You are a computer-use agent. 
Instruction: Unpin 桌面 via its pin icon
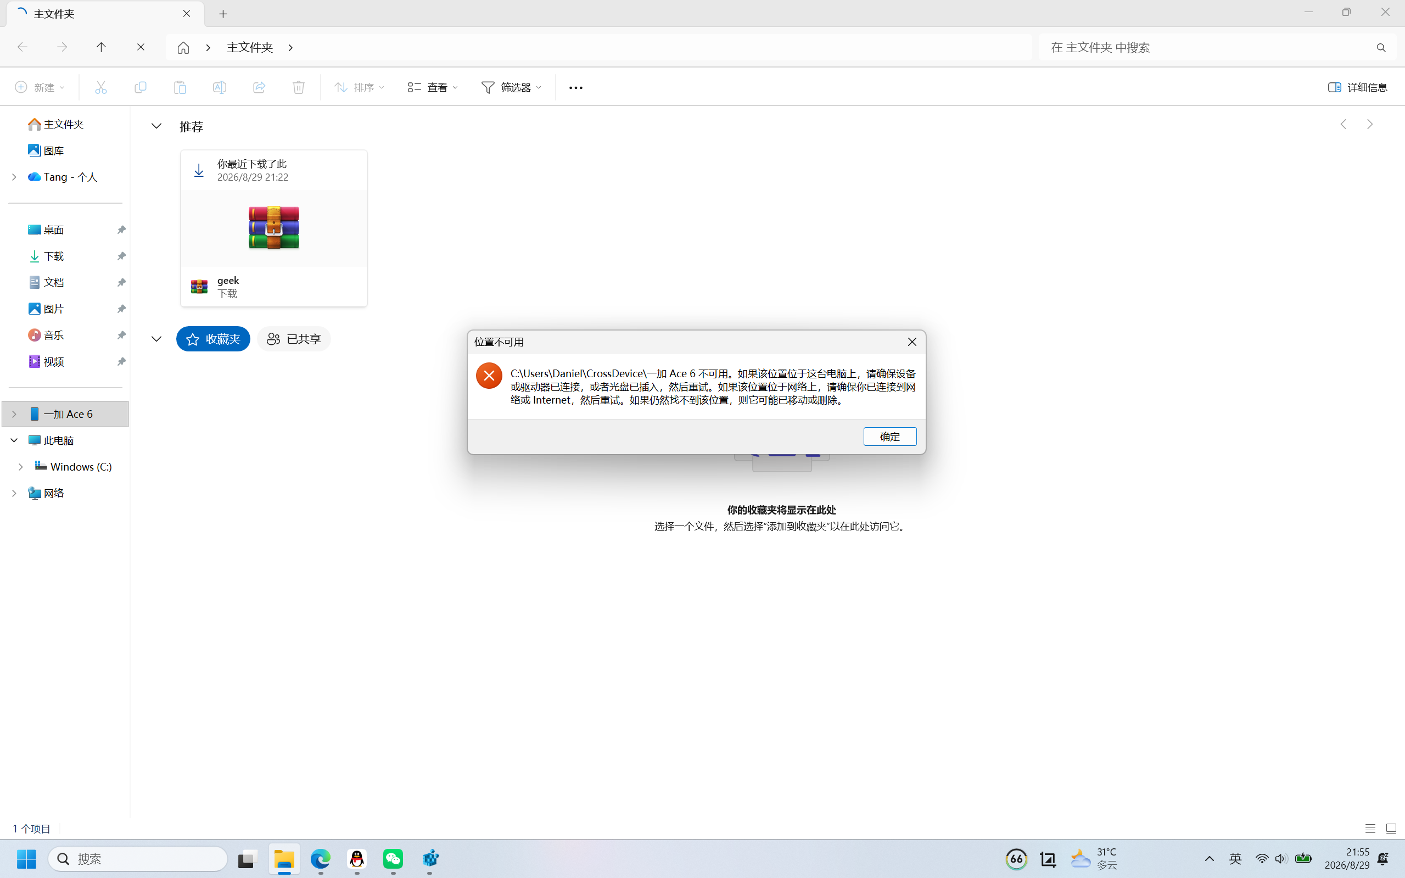(121, 230)
